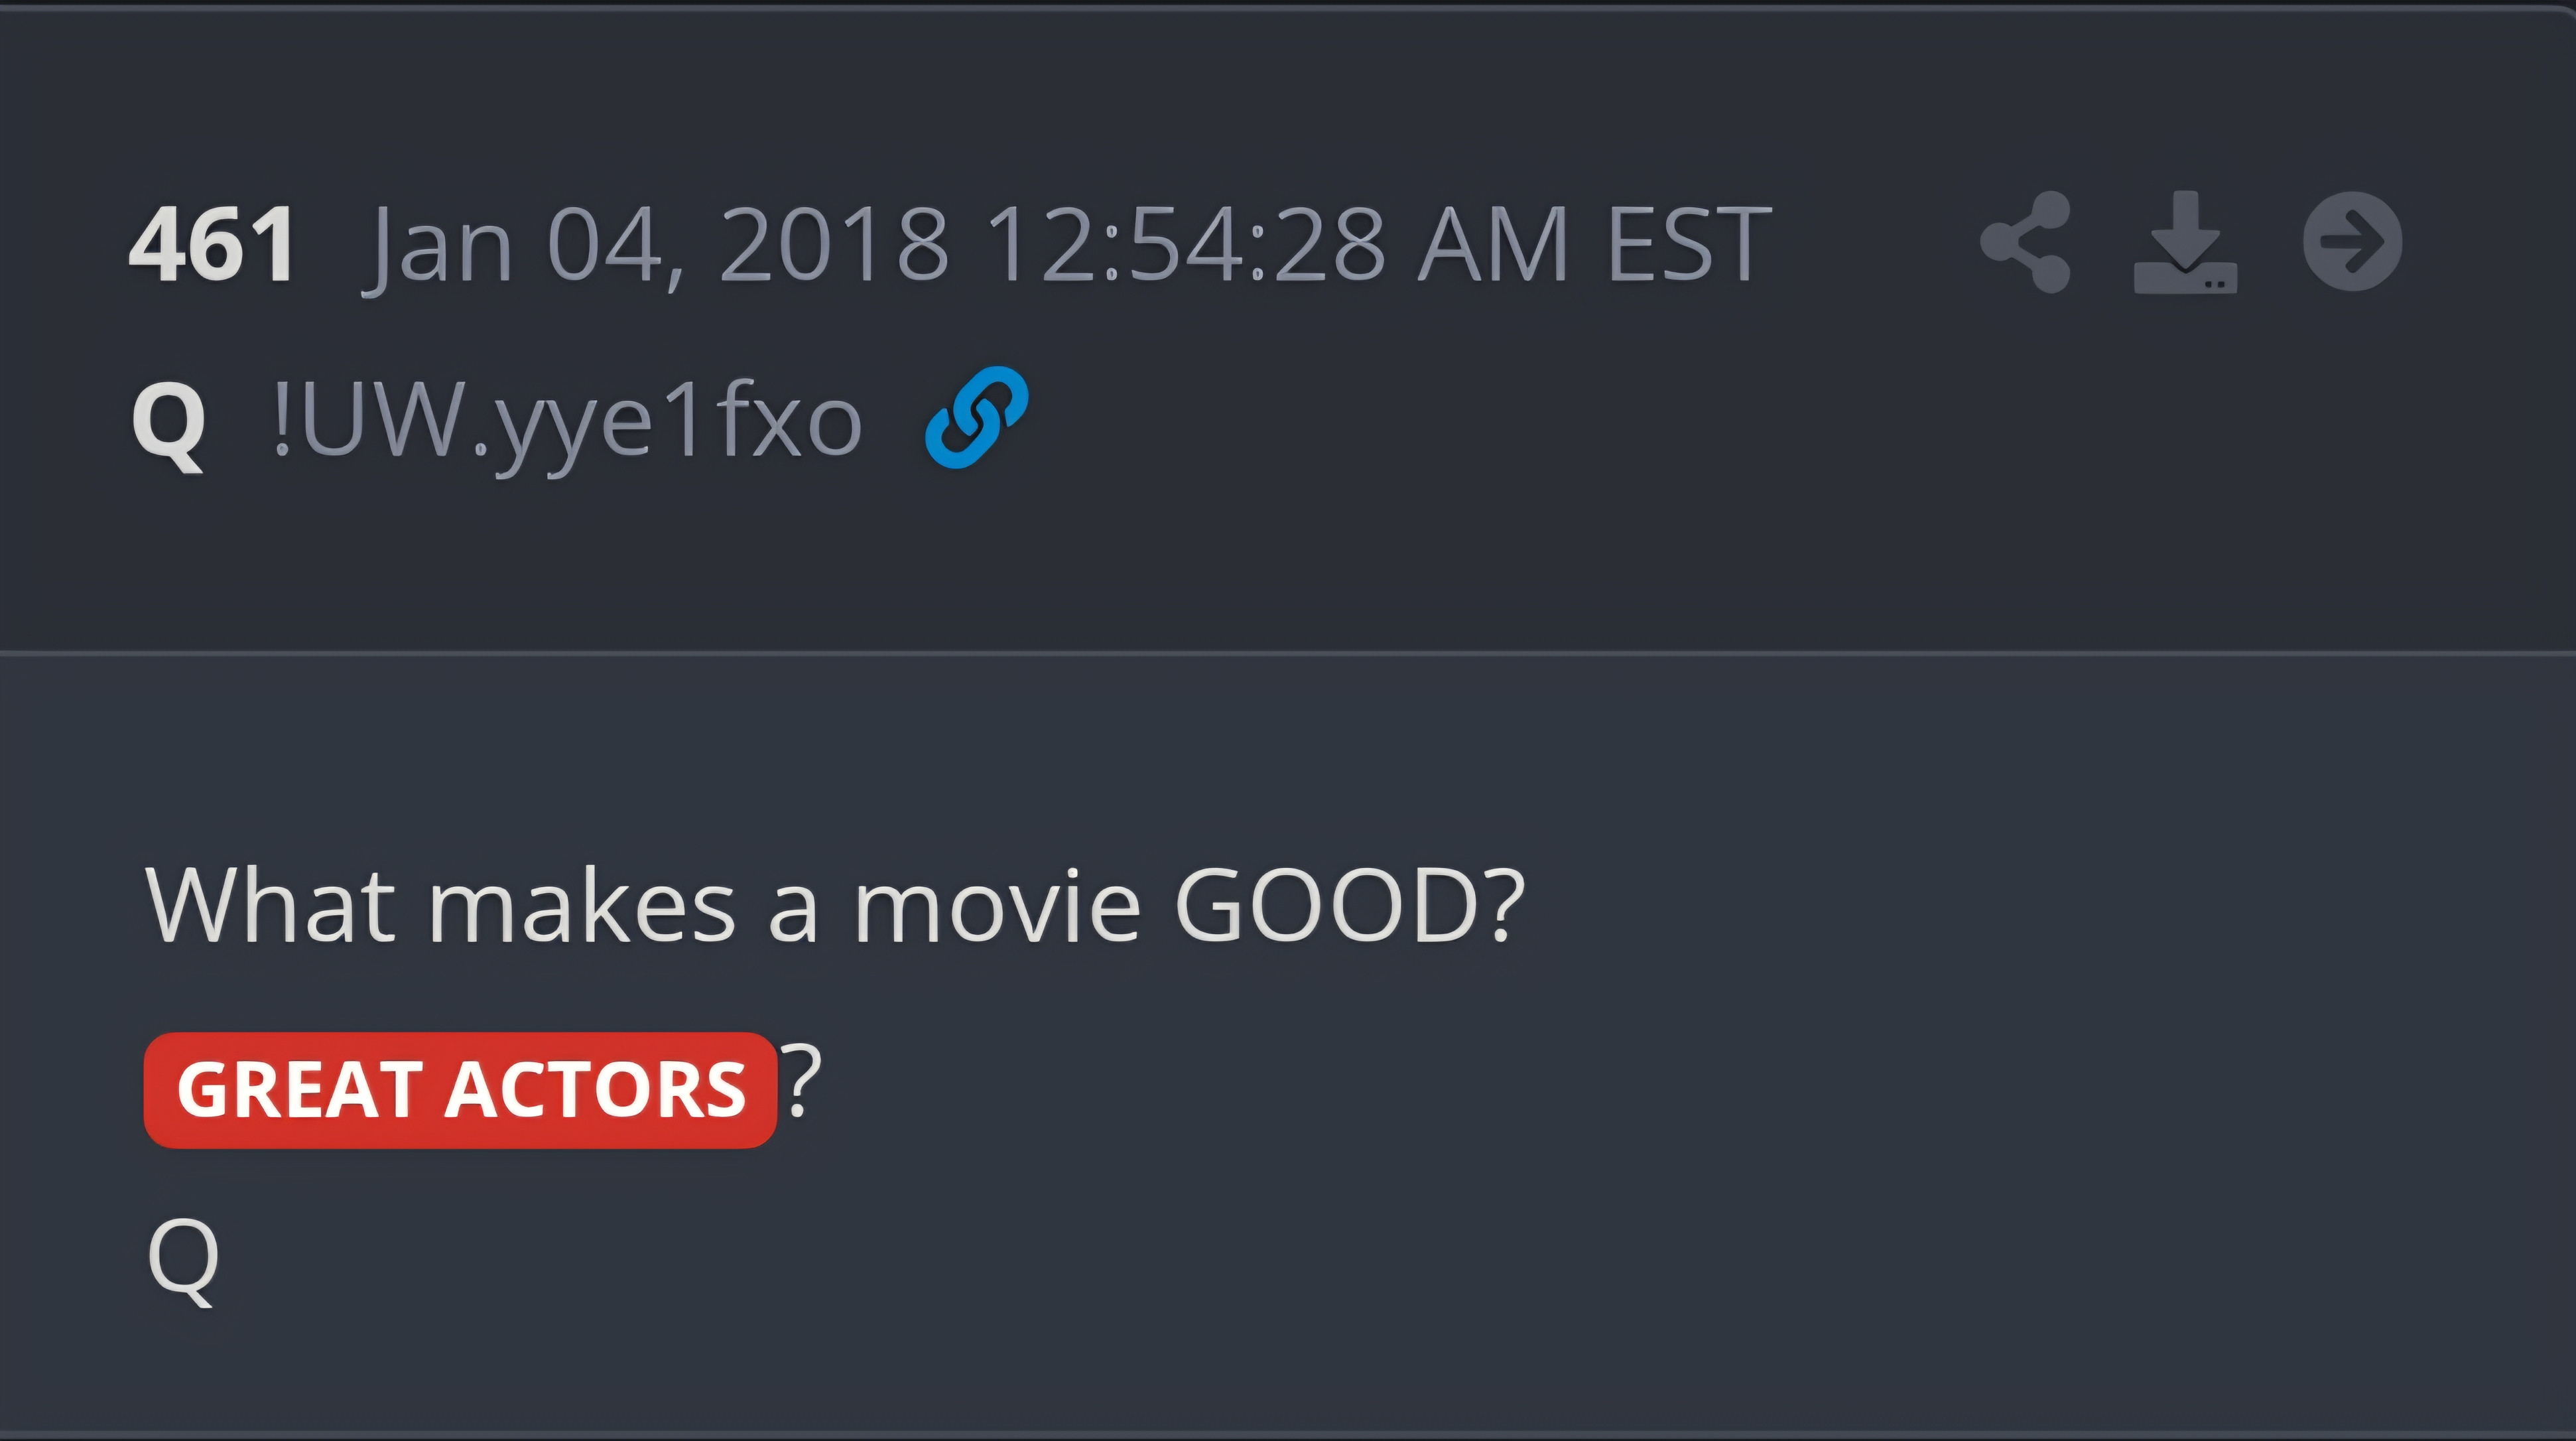Select post number 461

tap(212, 244)
